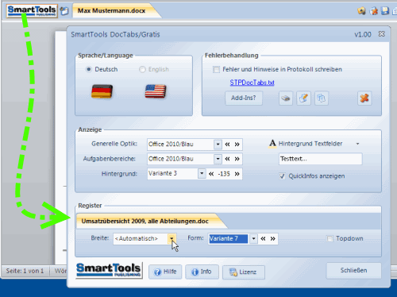Expand the Breite Automatisch dropdown
Image resolution: width=397 pixels, height=297 pixels.
point(172,238)
